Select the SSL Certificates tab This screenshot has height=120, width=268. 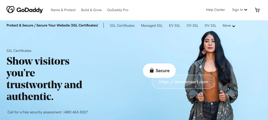[122, 26]
